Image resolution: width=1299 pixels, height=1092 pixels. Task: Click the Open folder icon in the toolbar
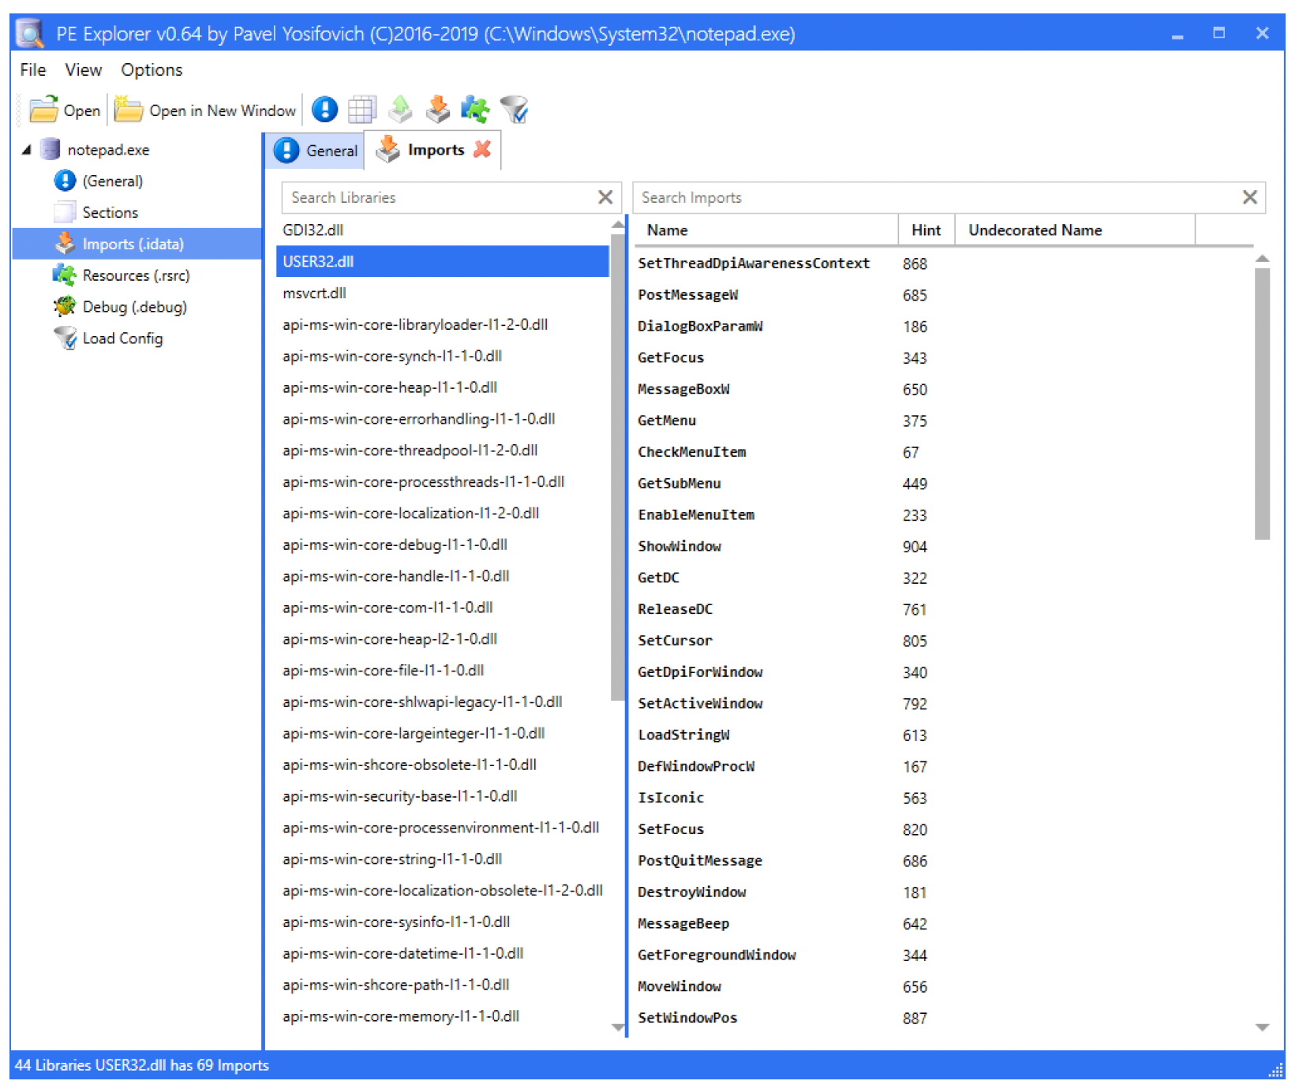pos(43,110)
